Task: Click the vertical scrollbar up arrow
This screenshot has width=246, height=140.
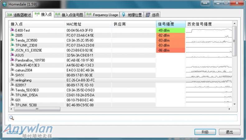Action: click(x=234, y=24)
